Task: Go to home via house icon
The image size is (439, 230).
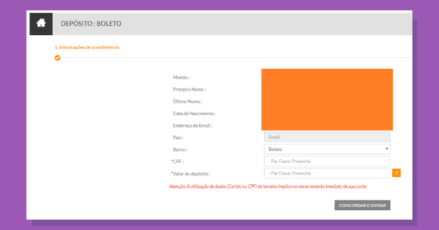Action: (x=41, y=24)
